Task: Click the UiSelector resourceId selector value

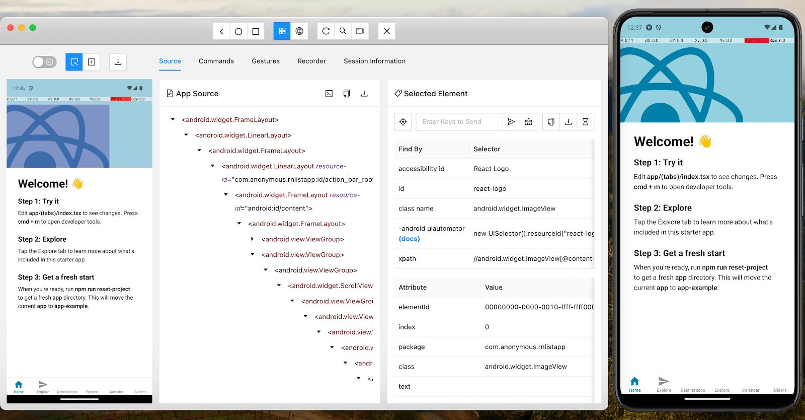Action: (x=534, y=234)
